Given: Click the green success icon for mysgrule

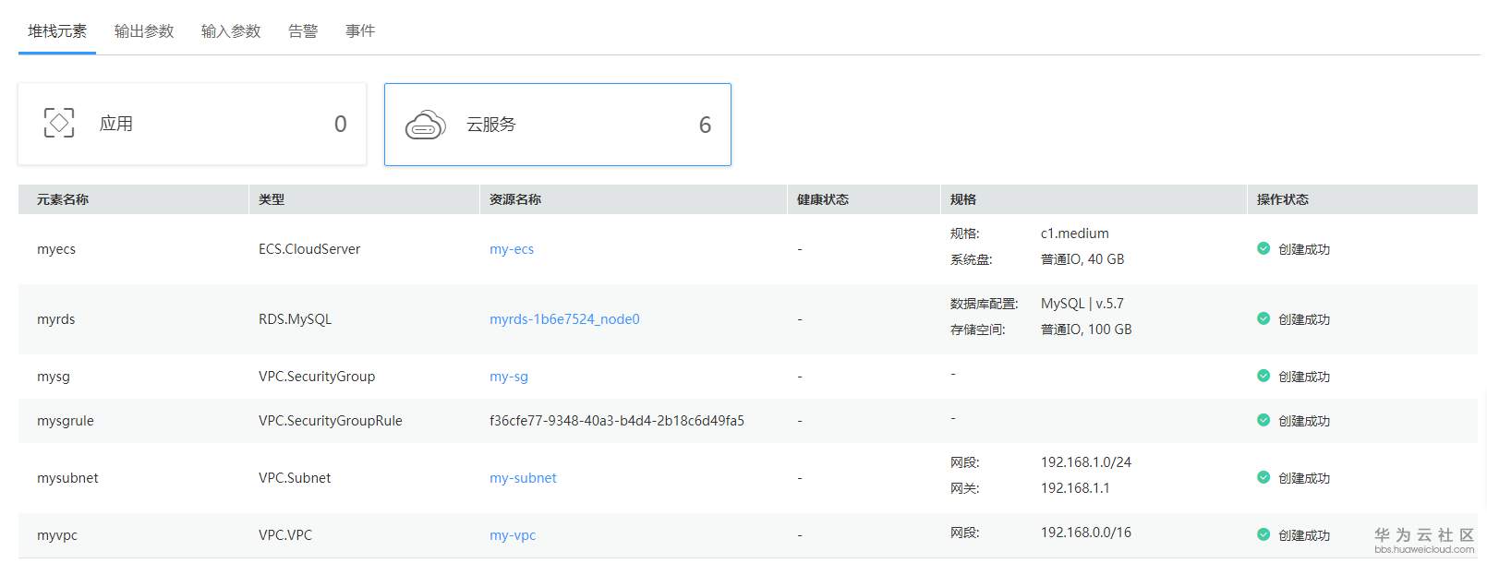Looking at the screenshot, I should [x=1263, y=420].
